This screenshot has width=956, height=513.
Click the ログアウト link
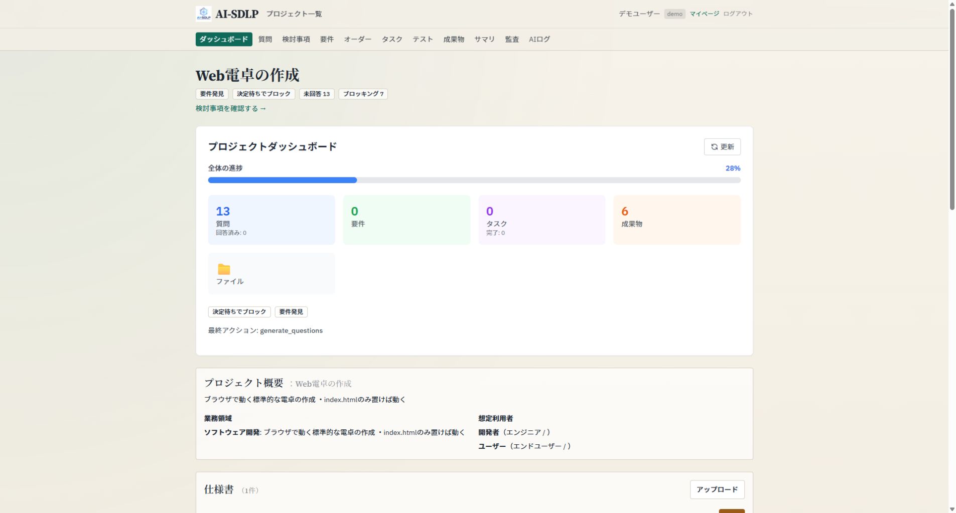pos(738,14)
